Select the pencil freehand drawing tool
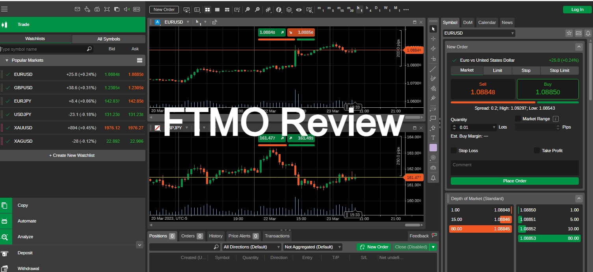Screen dimensions: 593x272 click(433, 79)
